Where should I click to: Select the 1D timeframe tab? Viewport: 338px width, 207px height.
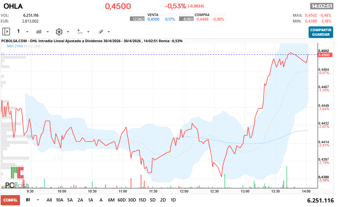173,200
